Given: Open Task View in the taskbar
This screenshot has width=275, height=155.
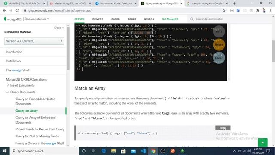Looking at the screenshot, I should tap(93, 151).
